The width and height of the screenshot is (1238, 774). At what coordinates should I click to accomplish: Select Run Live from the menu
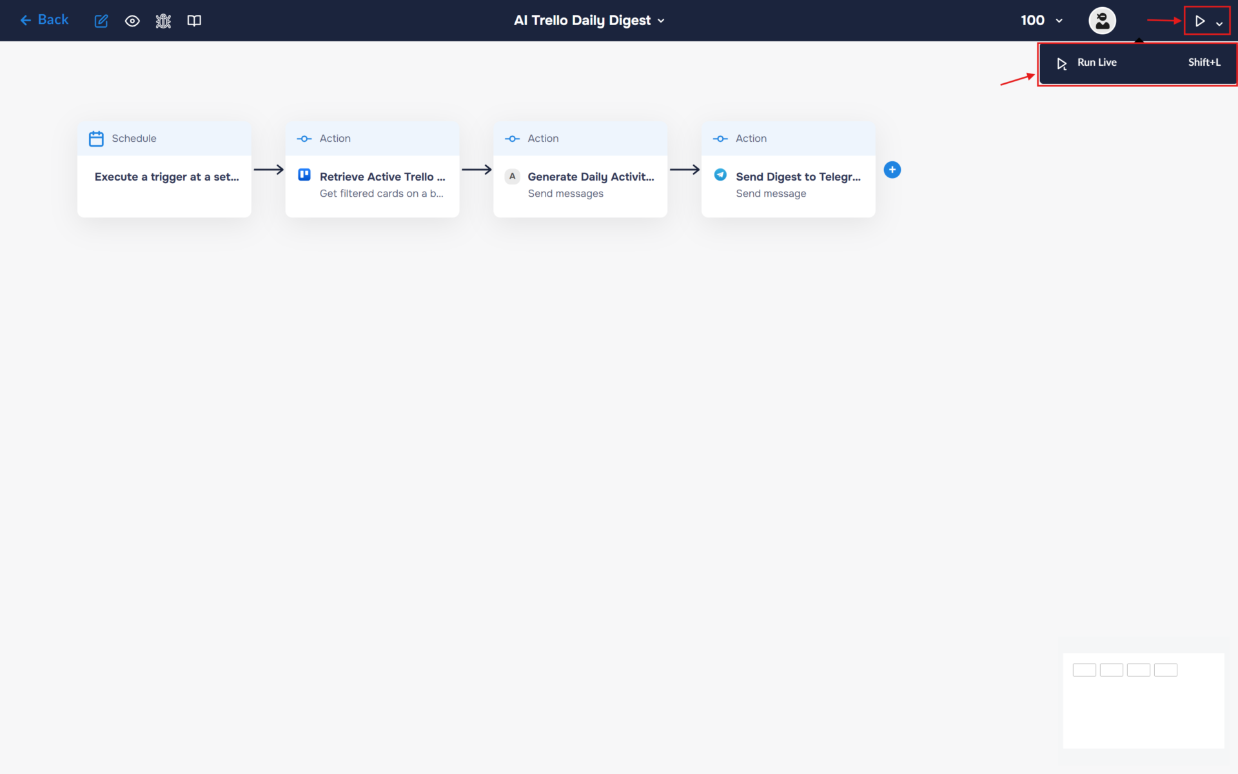(1137, 63)
